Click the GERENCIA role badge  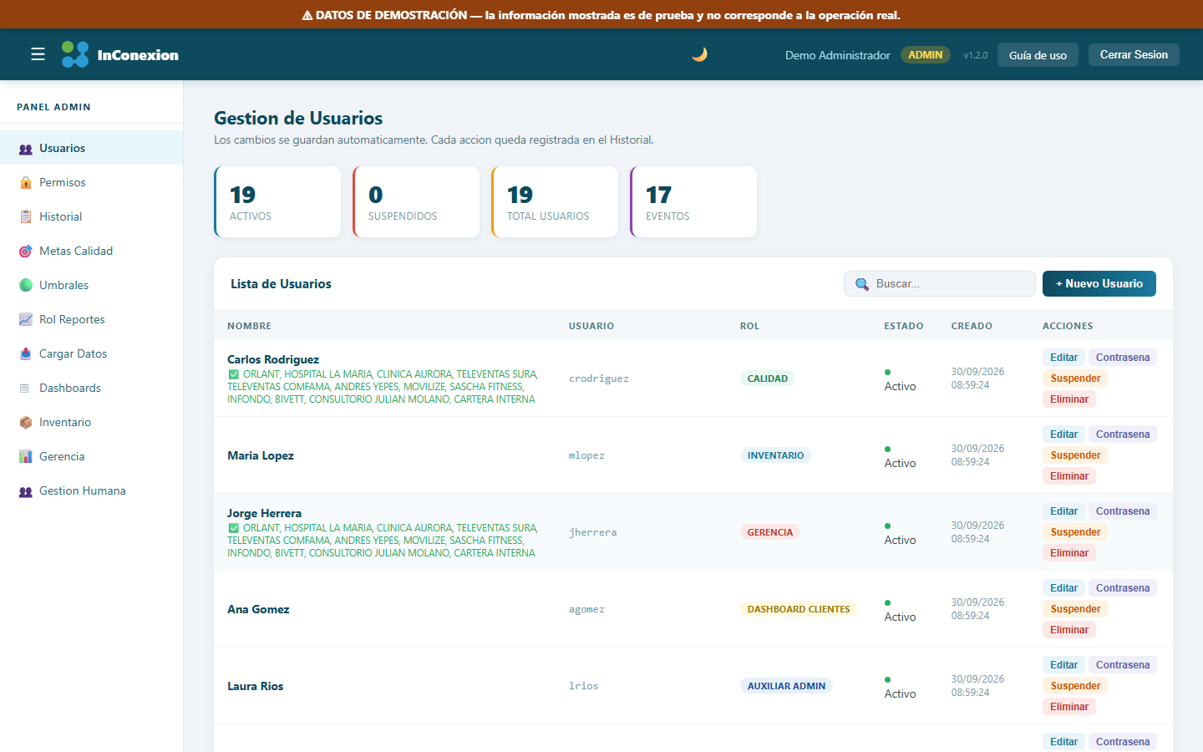[769, 532]
